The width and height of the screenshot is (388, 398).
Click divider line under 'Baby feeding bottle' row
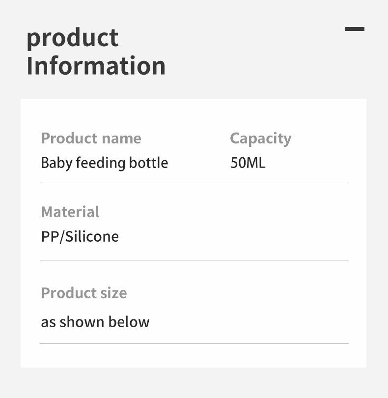pos(194,182)
